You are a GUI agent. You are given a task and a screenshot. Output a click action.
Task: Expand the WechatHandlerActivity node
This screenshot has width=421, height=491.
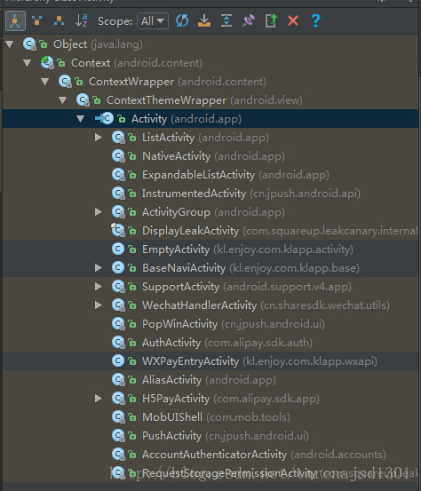[x=99, y=305]
